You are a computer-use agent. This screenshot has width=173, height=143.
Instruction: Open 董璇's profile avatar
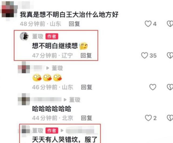click(24, 36)
